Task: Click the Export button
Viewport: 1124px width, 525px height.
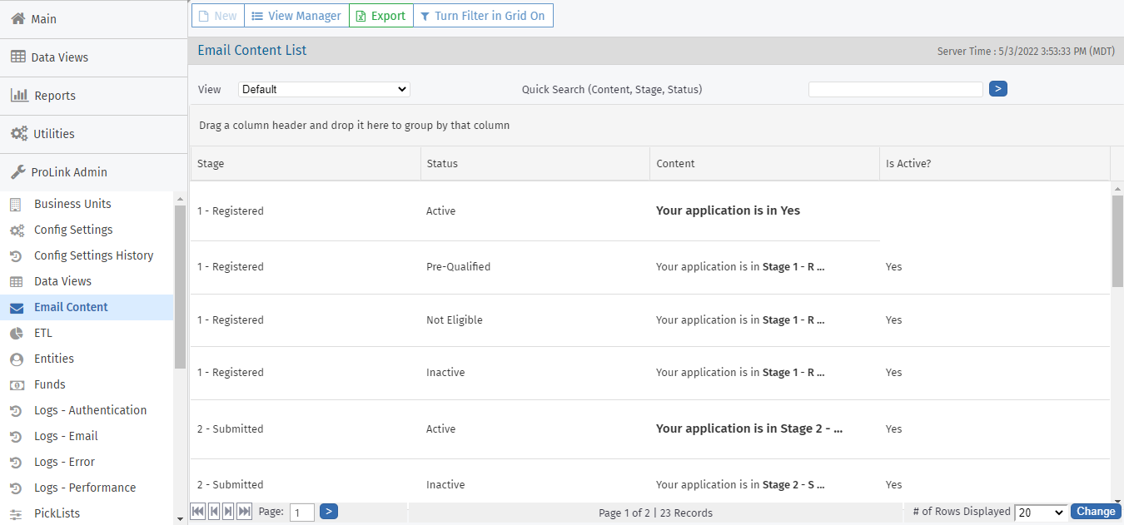Action: tap(380, 16)
